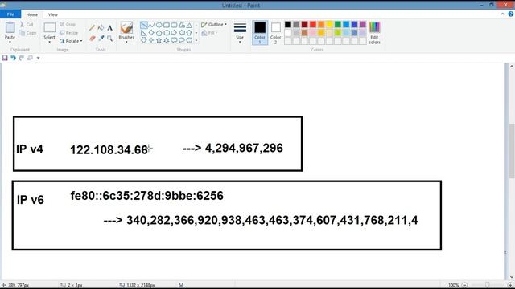Activate Color 2 background selector

[x=275, y=32]
